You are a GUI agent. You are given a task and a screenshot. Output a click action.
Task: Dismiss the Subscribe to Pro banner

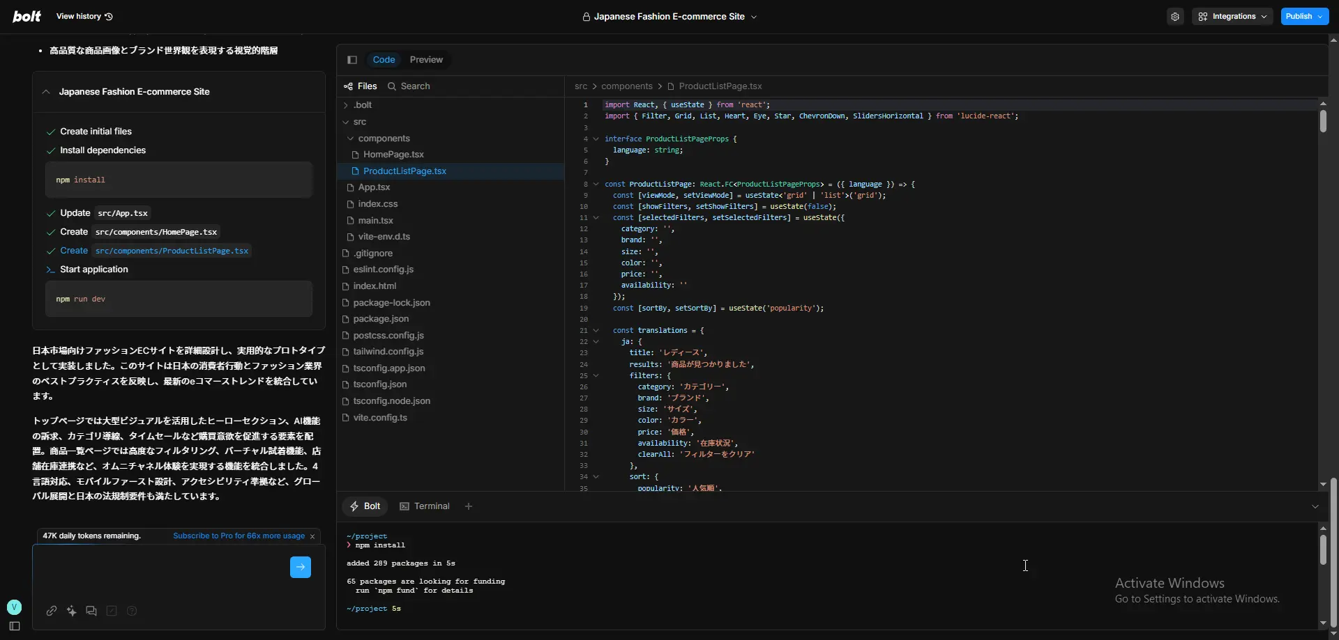312,536
